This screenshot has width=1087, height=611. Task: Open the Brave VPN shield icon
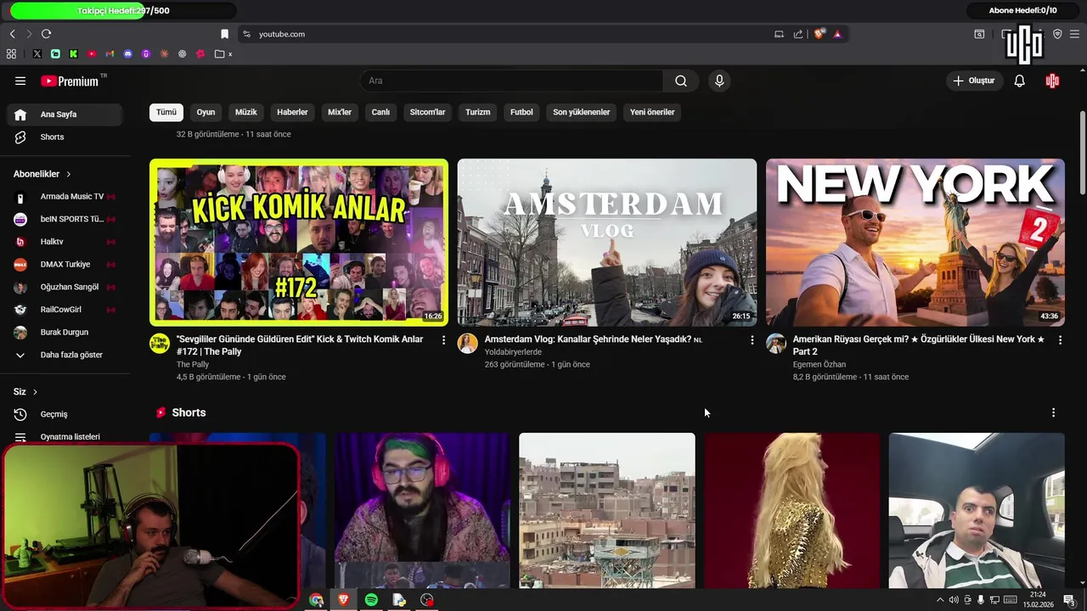point(1057,34)
